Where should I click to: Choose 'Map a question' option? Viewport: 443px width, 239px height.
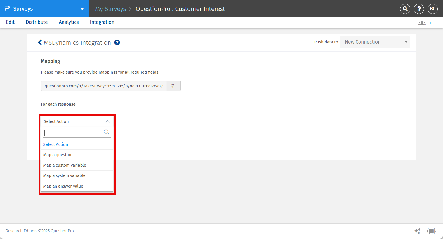point(77,155)
